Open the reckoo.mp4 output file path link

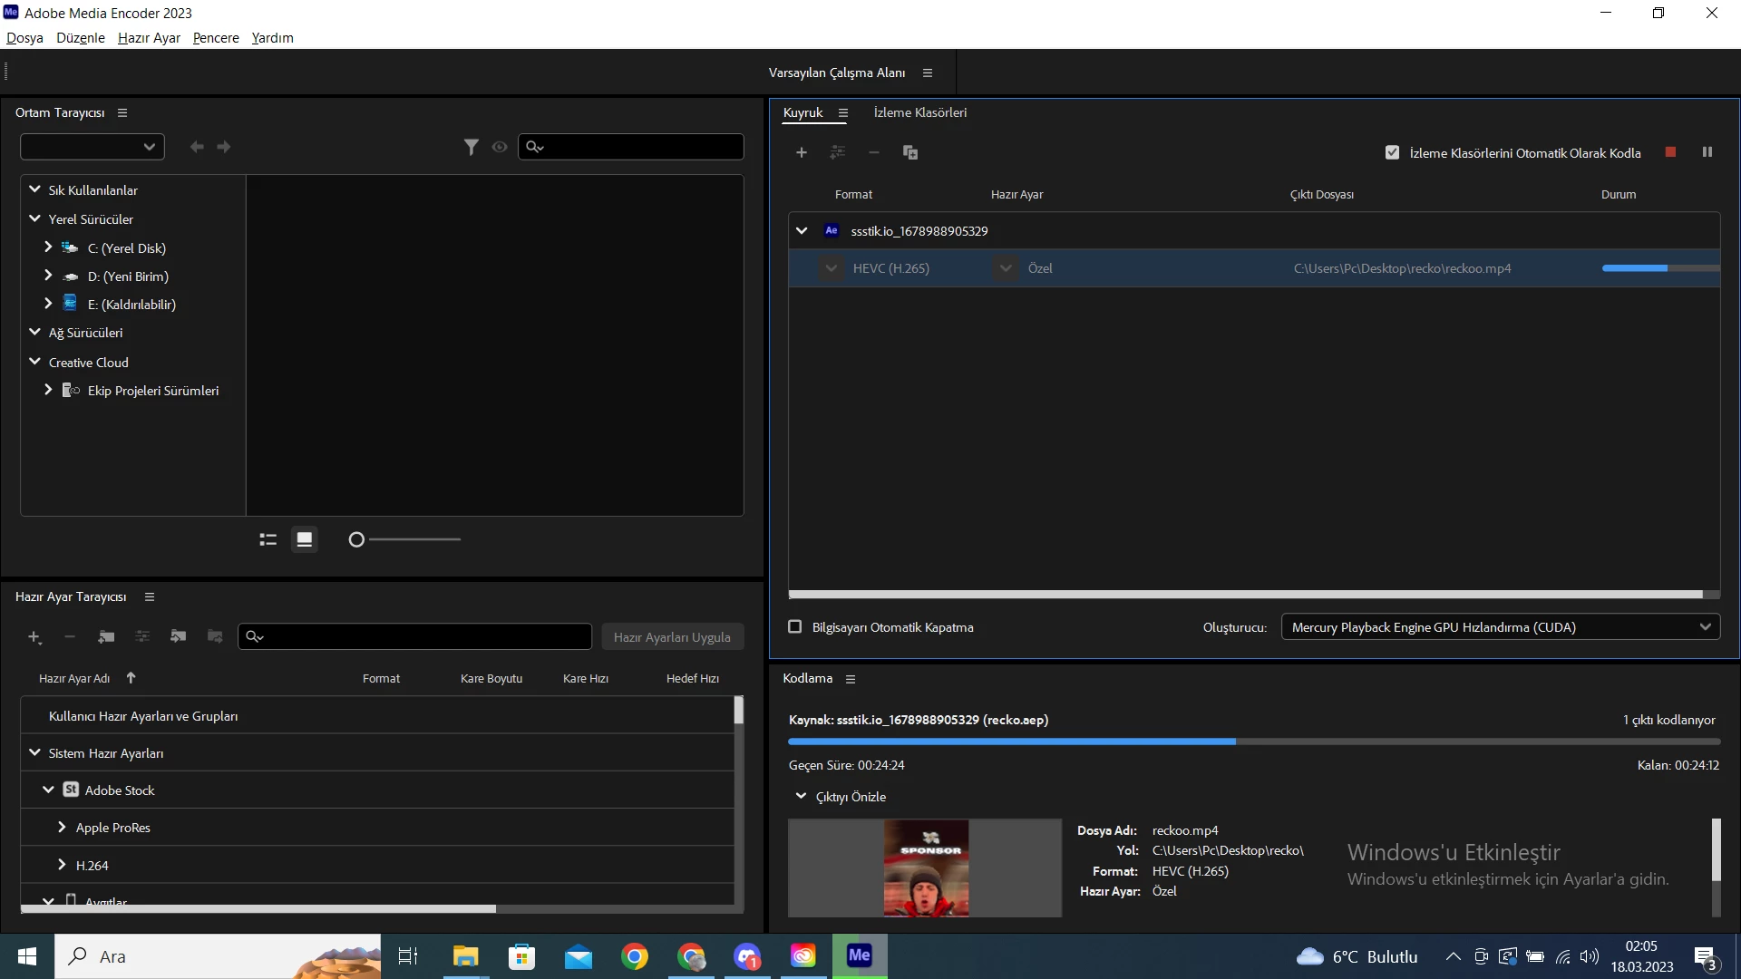[x=1402, y=268]
